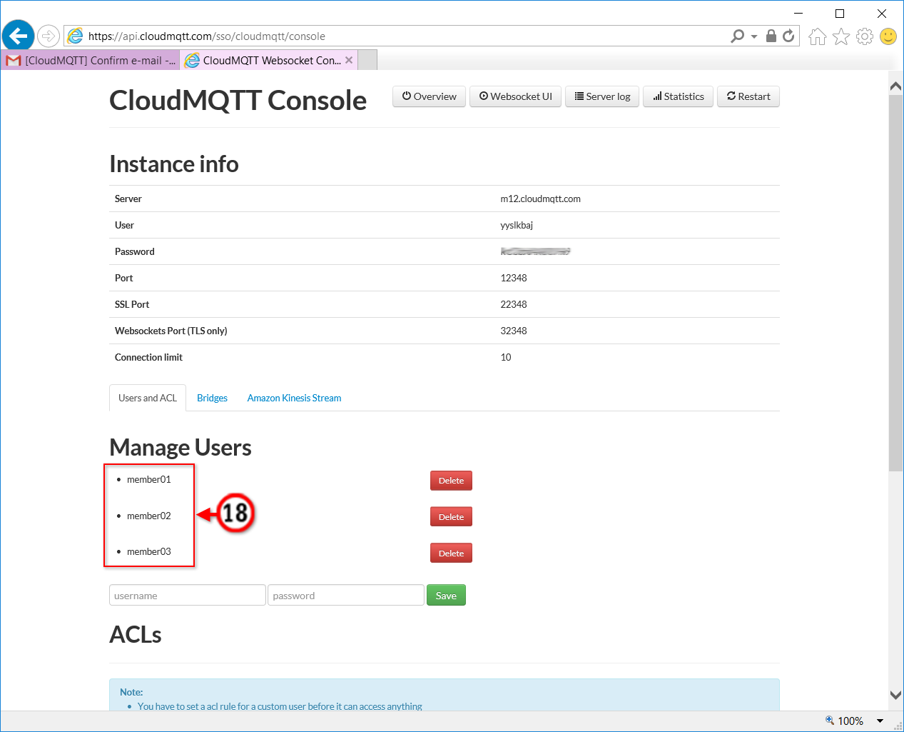Delete user member02

(451, 517)
